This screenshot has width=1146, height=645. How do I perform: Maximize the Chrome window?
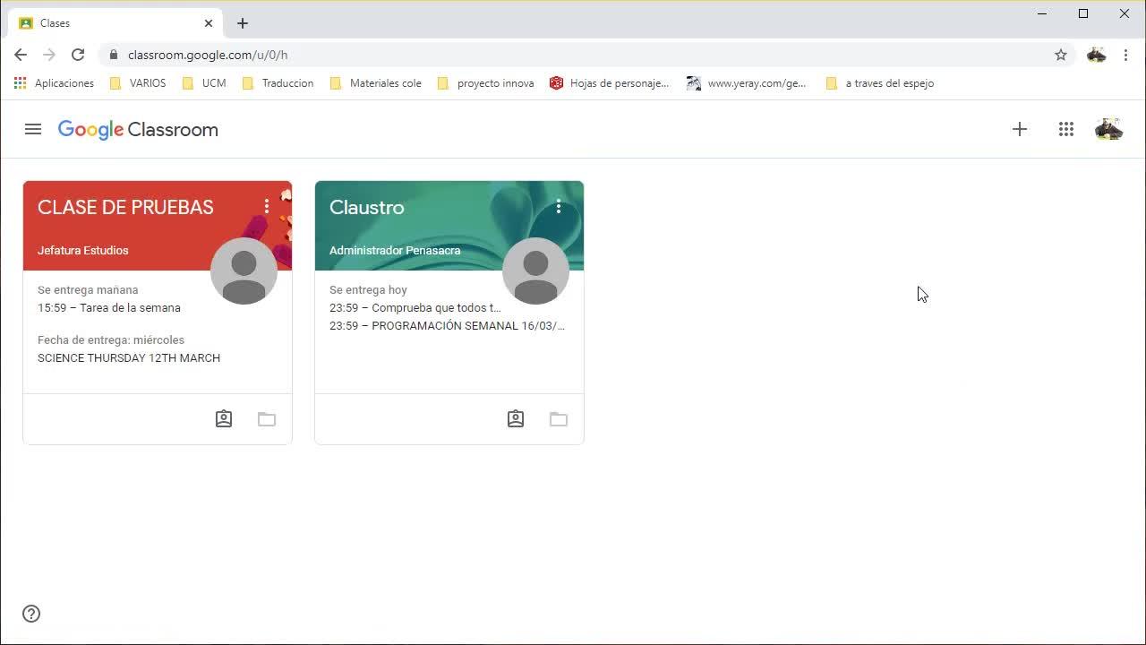[1083, 13]
